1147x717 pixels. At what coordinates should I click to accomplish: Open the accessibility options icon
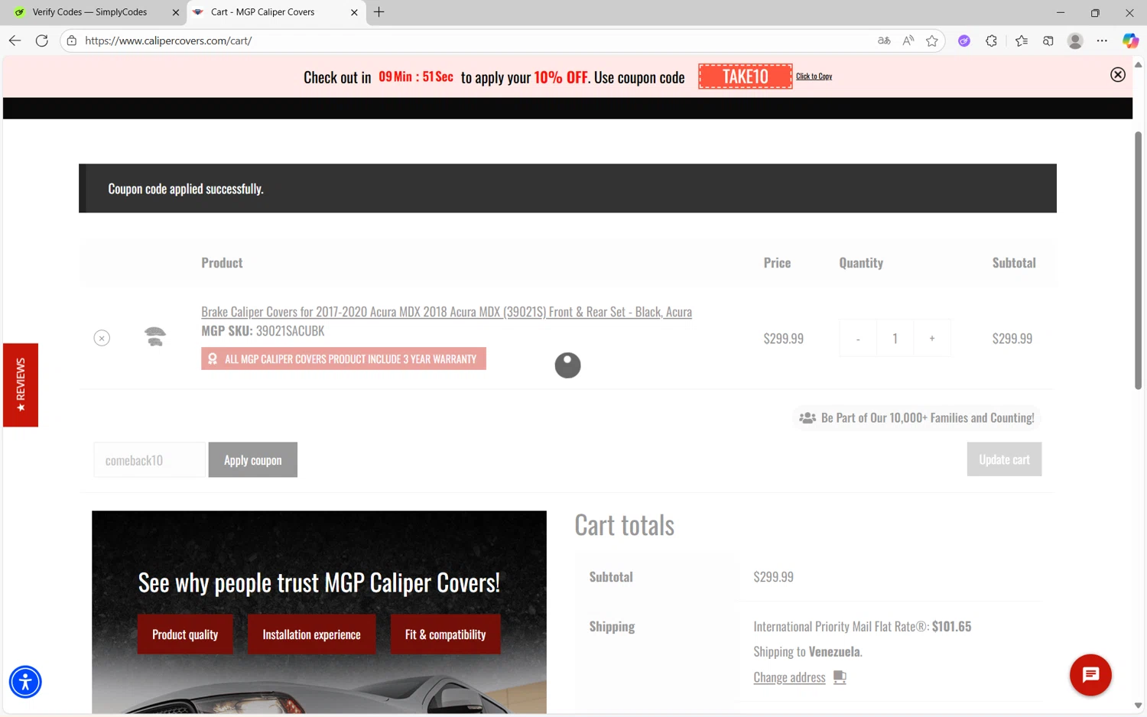tap(25, 682)
